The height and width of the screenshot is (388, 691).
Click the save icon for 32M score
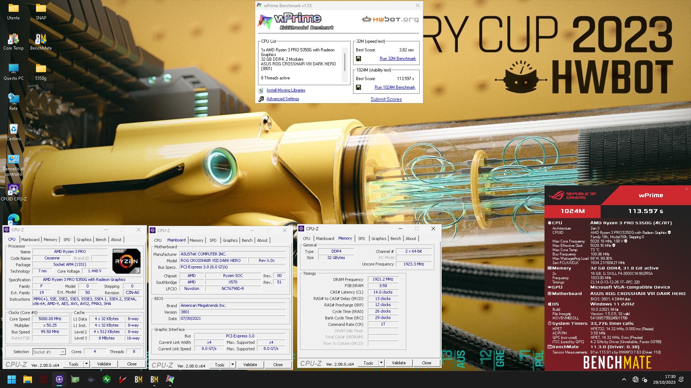click(x=358, y=59)
